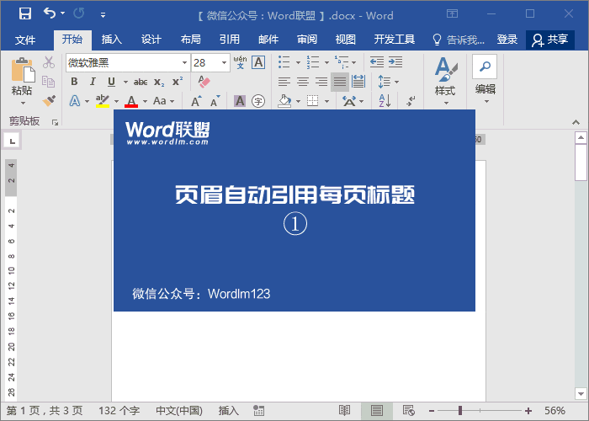This screenshot has height=421, width=589.
Task: Open the 编辑 editing group
Action: 485,81
